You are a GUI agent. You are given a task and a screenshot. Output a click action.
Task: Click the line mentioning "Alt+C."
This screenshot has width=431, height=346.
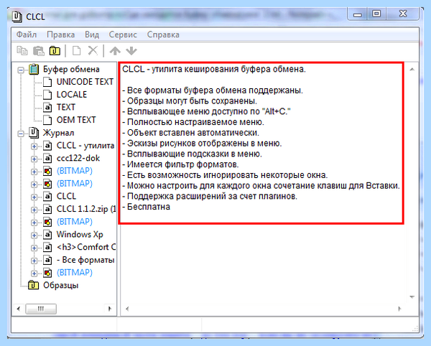coord(206,111)
